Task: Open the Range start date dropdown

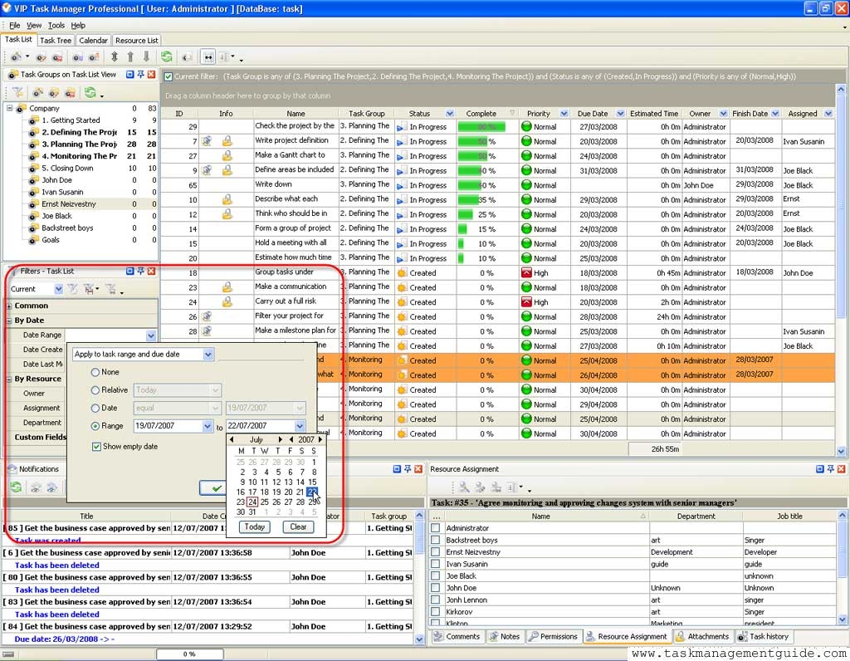Action: point(207,426)
